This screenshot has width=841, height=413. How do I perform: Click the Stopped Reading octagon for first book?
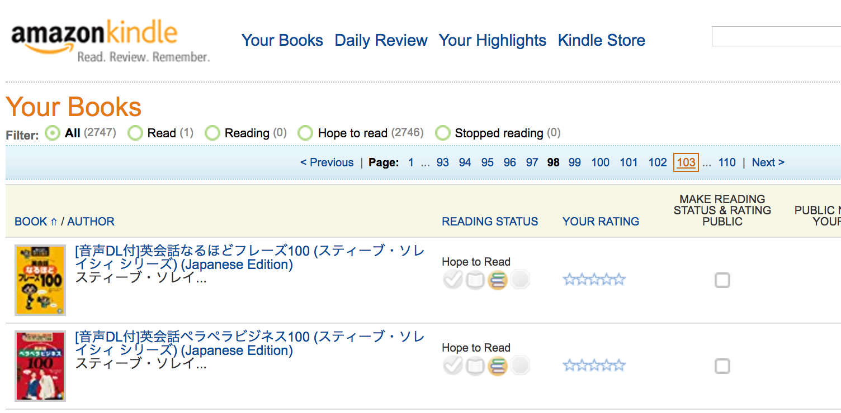pos(520,279)
